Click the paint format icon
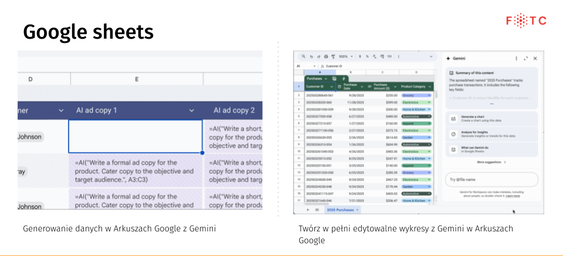Image resolution: width=563 pixels, height=256 pixels. coord(333,57)
